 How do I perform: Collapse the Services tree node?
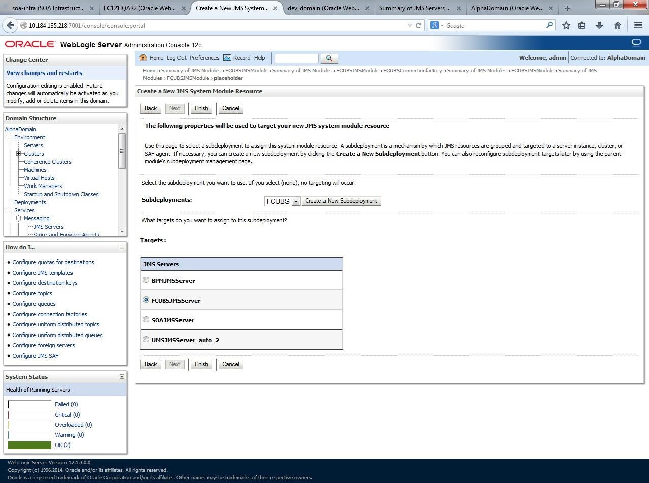point(9,210)
